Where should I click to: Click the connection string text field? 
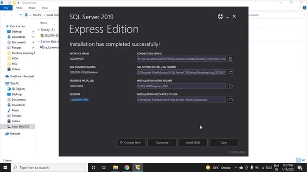tap(181, 59)
